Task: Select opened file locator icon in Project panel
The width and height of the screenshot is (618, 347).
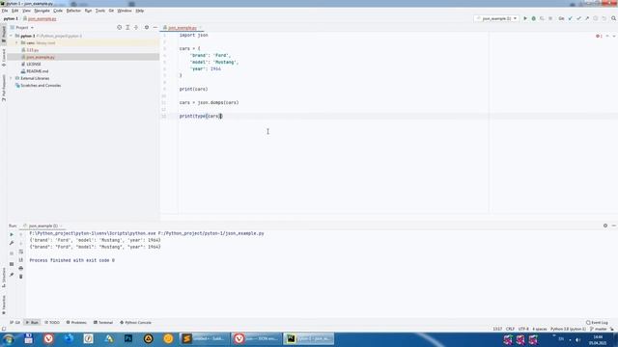Action: click(x=120, y=28)
